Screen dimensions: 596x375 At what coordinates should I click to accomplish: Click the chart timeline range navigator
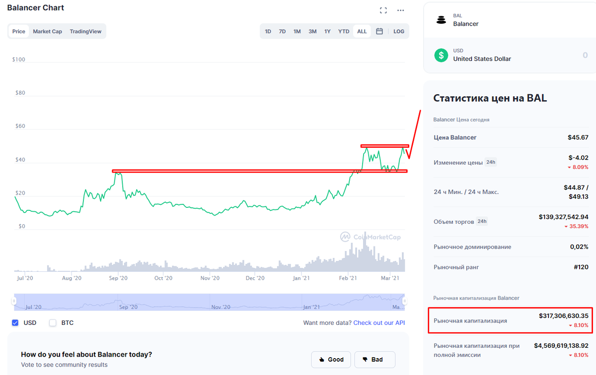tap(209, 302)
